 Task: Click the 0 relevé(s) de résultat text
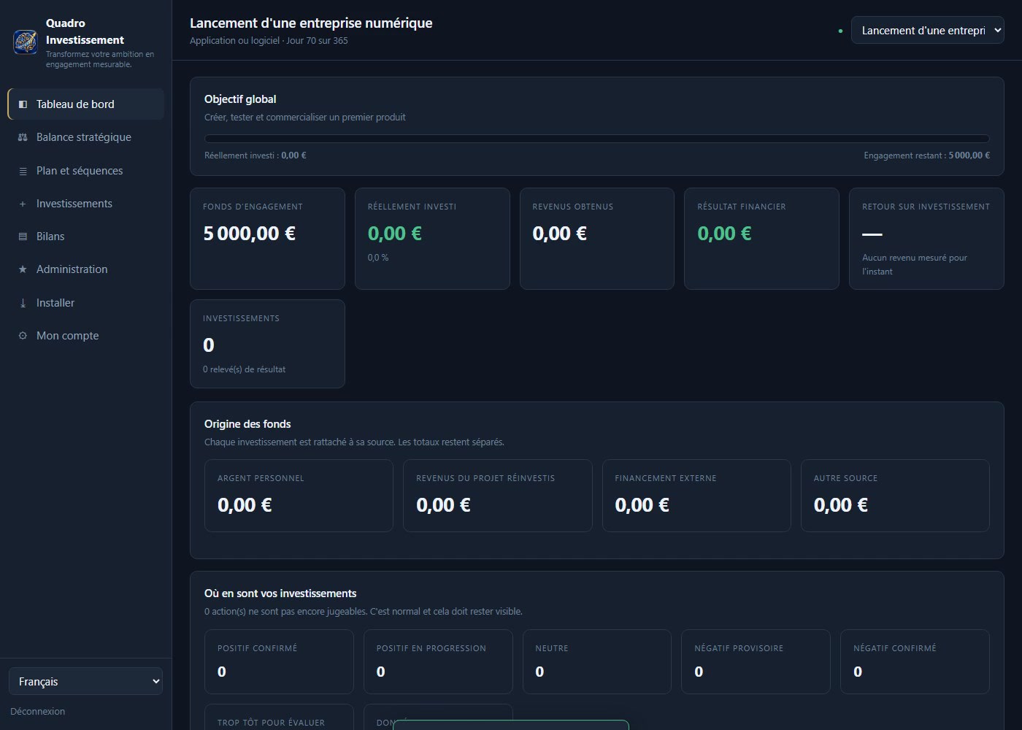[x=245, y=369]
